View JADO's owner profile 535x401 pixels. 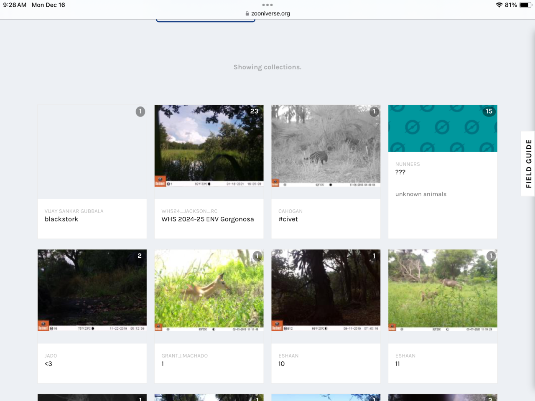click(x=51, y=356)
